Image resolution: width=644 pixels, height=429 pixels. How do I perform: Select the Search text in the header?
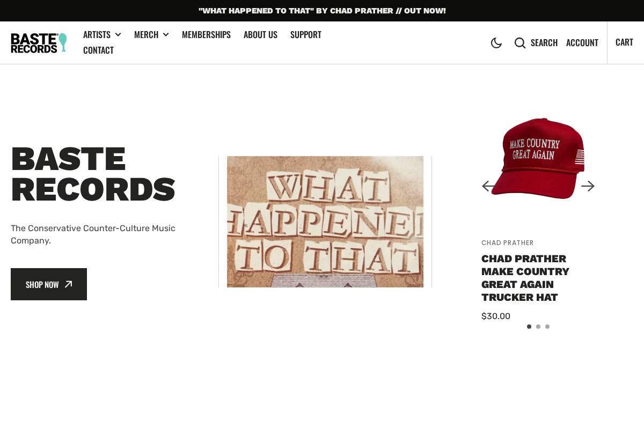click(x=544, y=42)
